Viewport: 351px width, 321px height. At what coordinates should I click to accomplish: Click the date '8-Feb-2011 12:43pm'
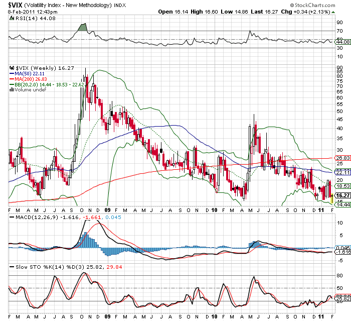(33, 12)
